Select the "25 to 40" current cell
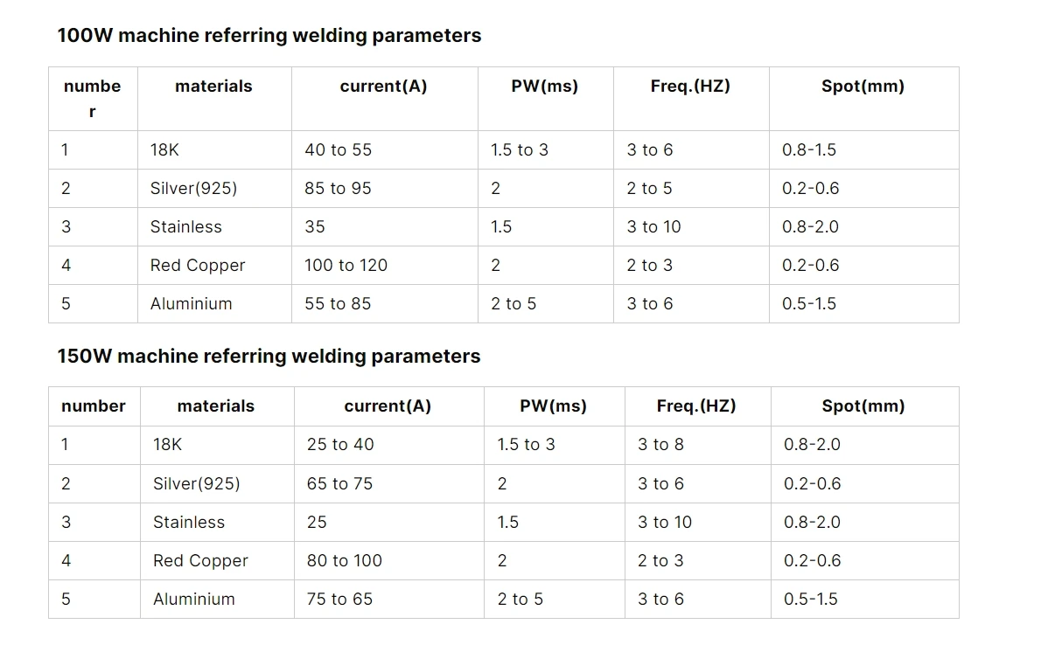The height and width of the screenshot is (645, 1041). (x=340, y=445)
